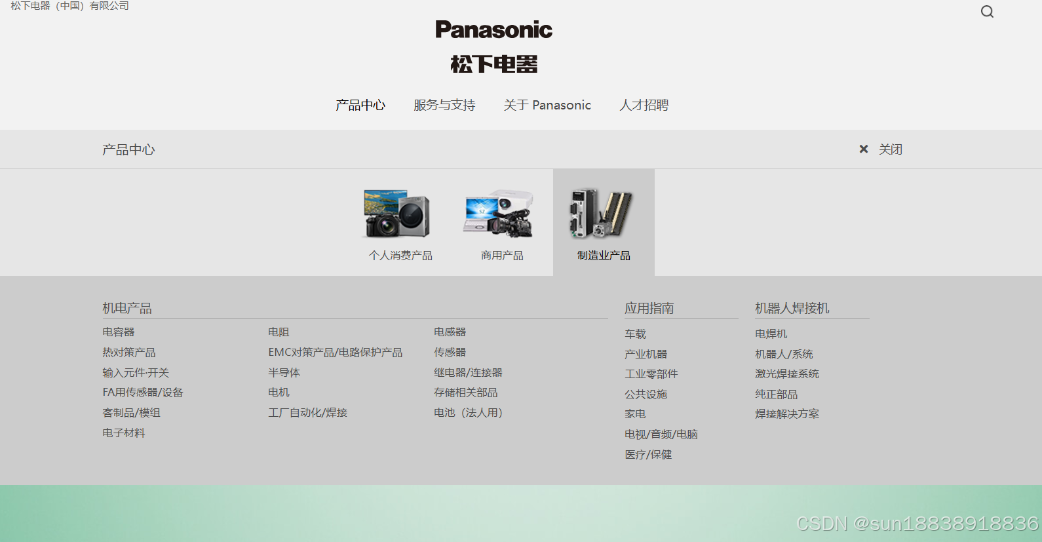Click the 家电 application link

[635, 414]
